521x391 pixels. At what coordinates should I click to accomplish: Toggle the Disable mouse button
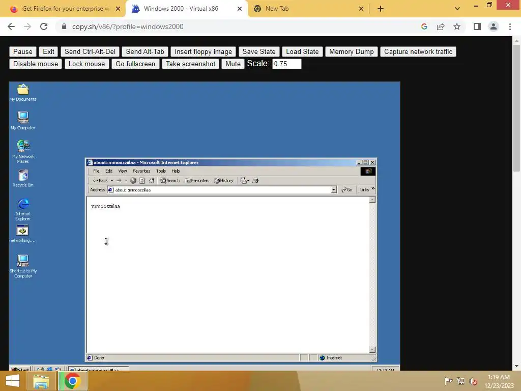coord(36,64)
